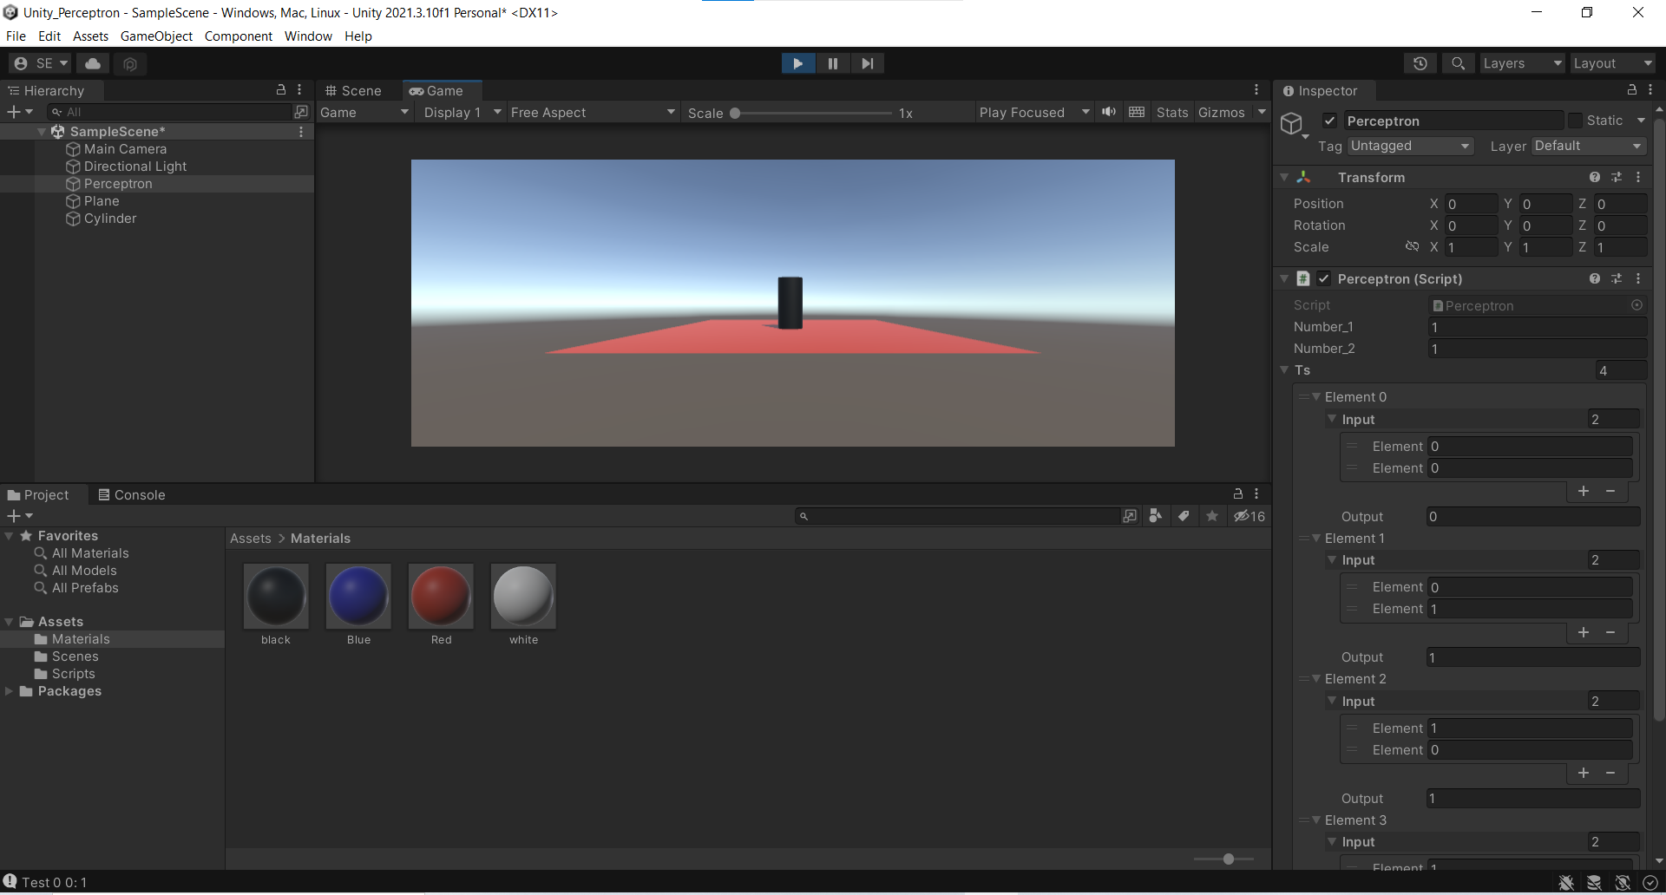The width and height of the screenshot is (1666, 895).
Task: Pause the game with Pause button
Action: click(832, 63)
